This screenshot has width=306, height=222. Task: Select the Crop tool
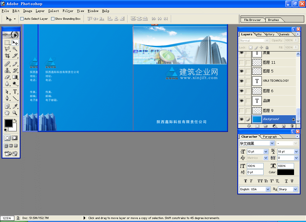(7, 56)
